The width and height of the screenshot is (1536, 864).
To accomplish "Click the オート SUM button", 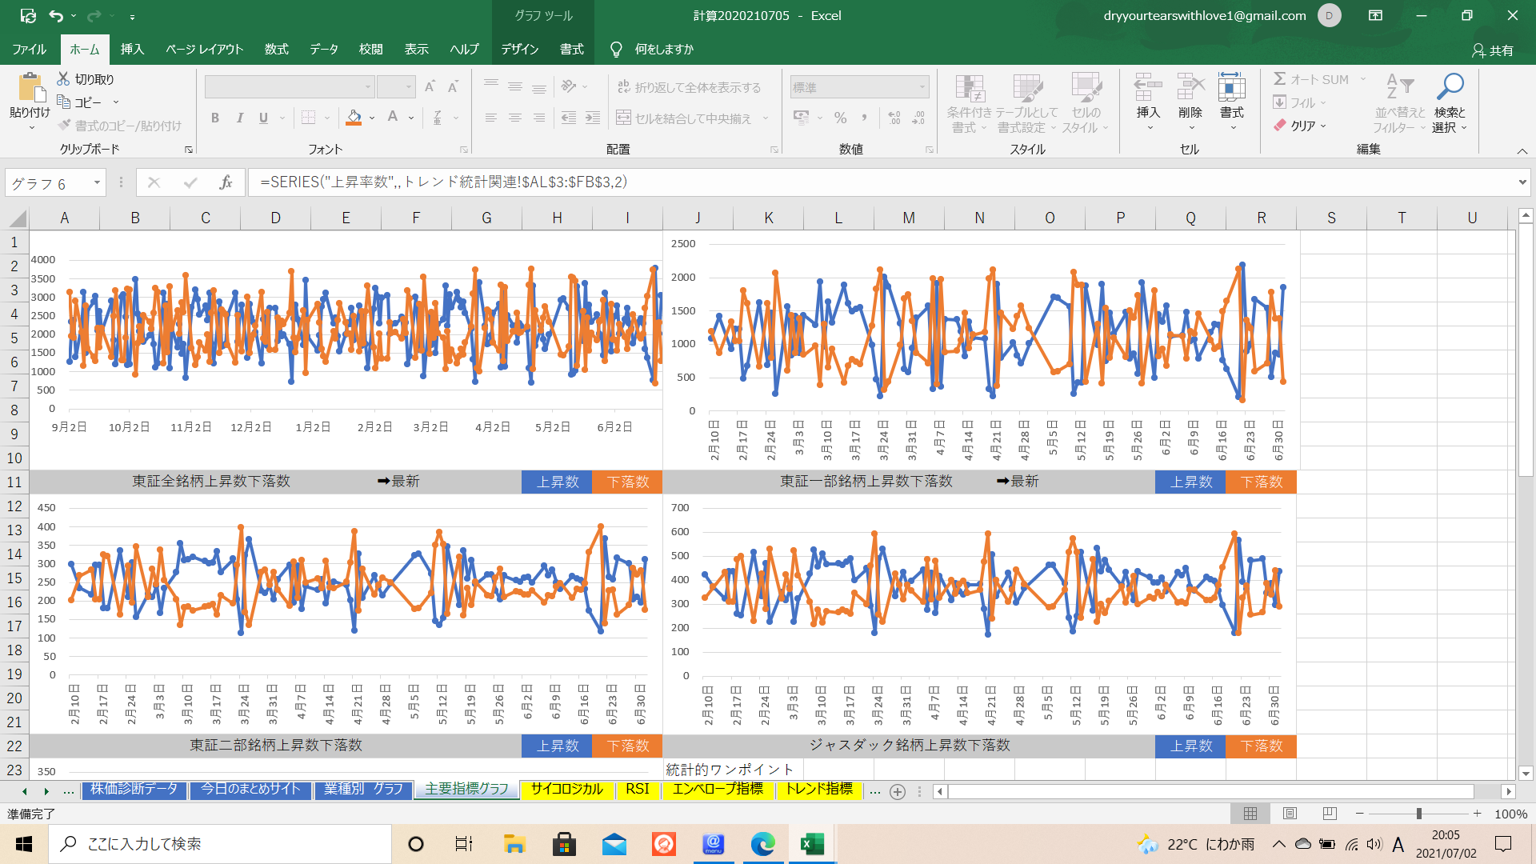I will pyautogui.click(x=1312, y=79).
